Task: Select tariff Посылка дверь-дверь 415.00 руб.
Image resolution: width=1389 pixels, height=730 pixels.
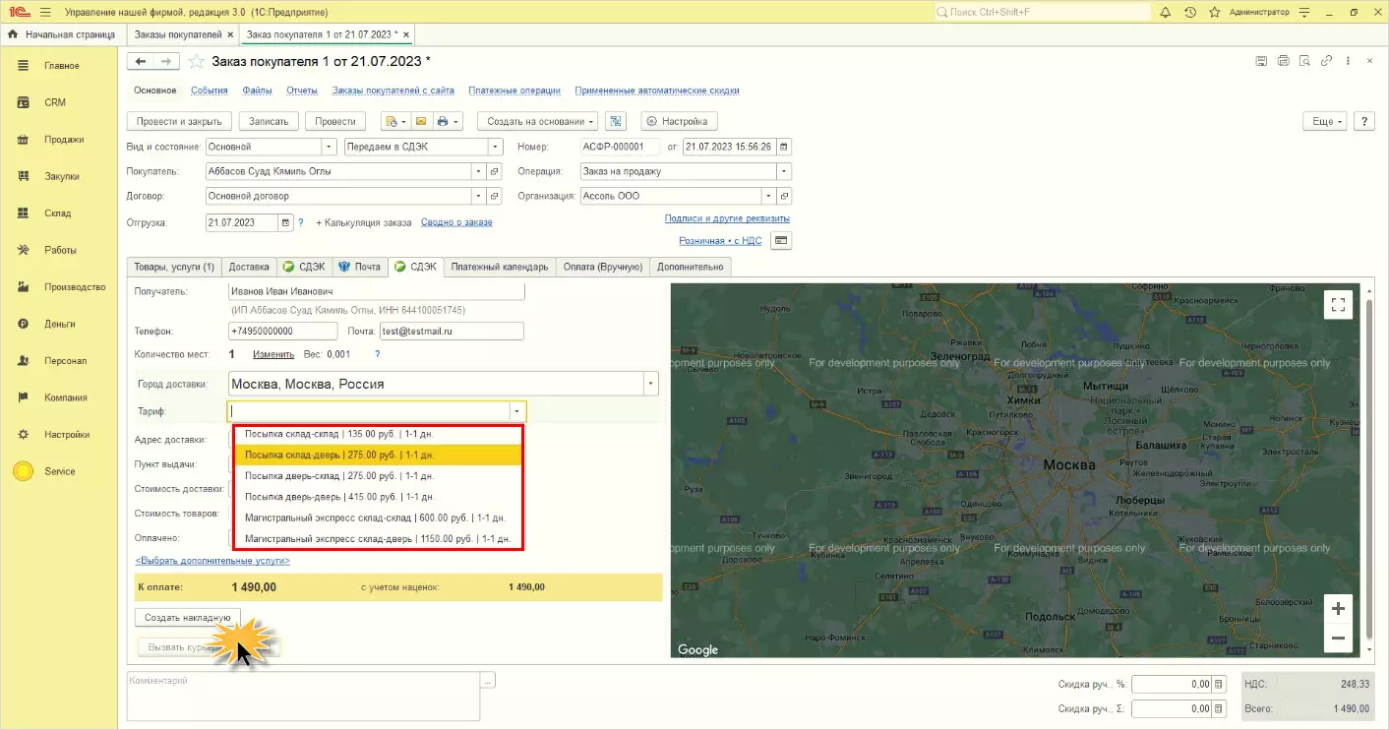Action: click(339, 497)
